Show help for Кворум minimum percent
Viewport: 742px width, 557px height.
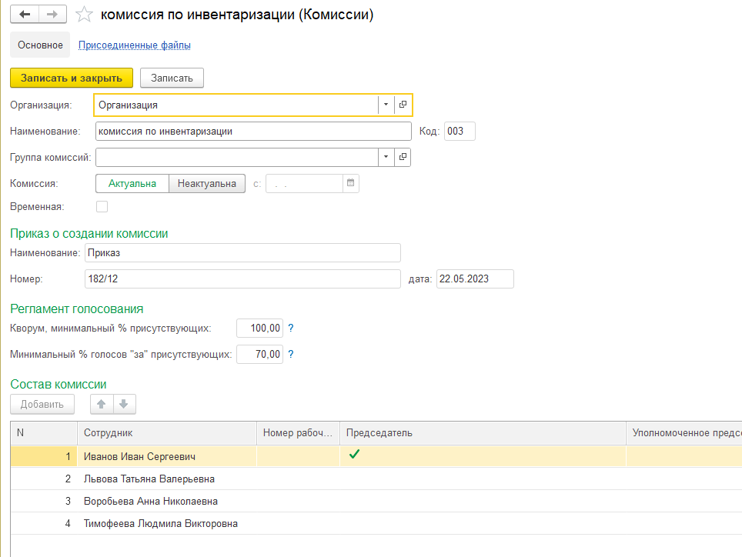[290, 329]
